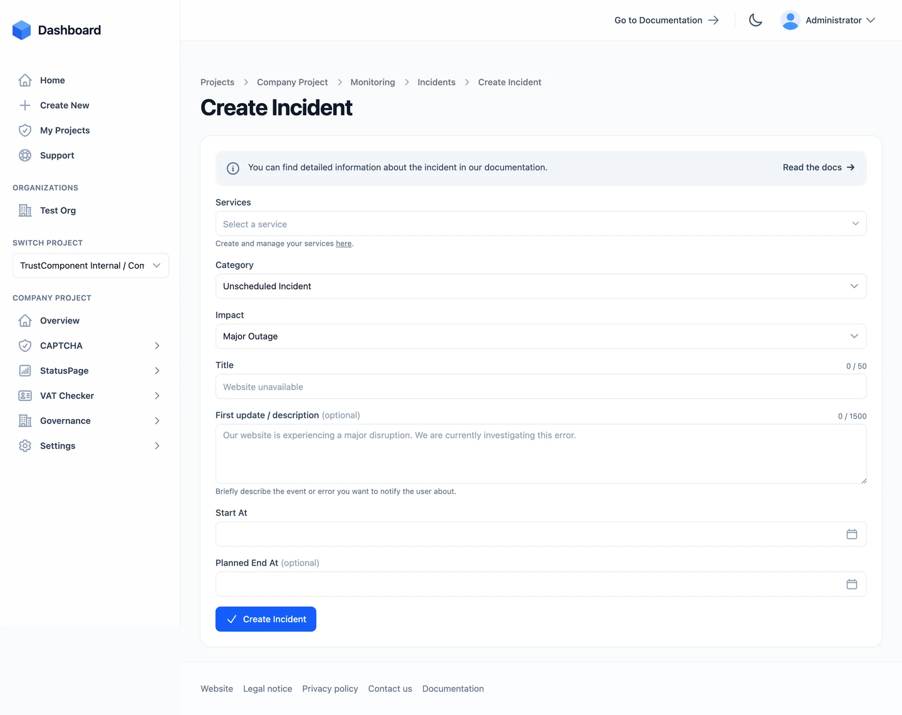This screenshot has height=715, width=902.
Task: Go to Home in the sidebar
Action: 53,80
